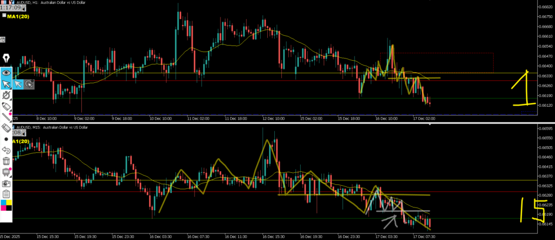
Task: Open the brush size dot selector
Action: pos(7,139)
